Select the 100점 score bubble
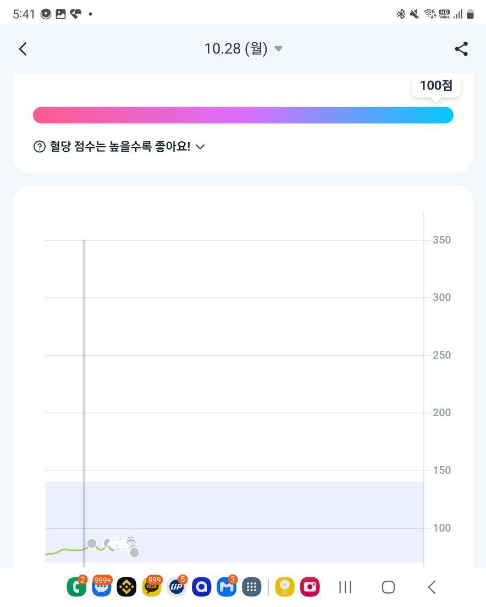This screenshot has width=486, height=607. pos(436,86)
